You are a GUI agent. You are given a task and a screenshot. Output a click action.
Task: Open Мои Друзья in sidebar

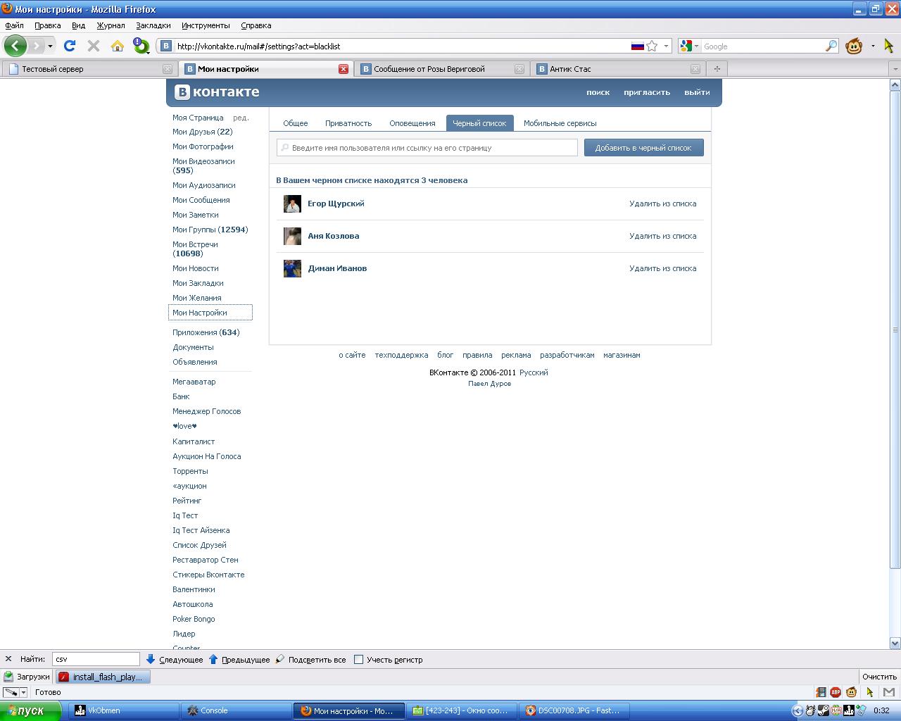(203, 132)
